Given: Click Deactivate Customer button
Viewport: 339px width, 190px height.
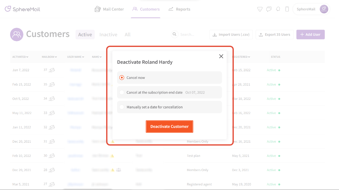Looking at the screenshot, I should [169, 126].
